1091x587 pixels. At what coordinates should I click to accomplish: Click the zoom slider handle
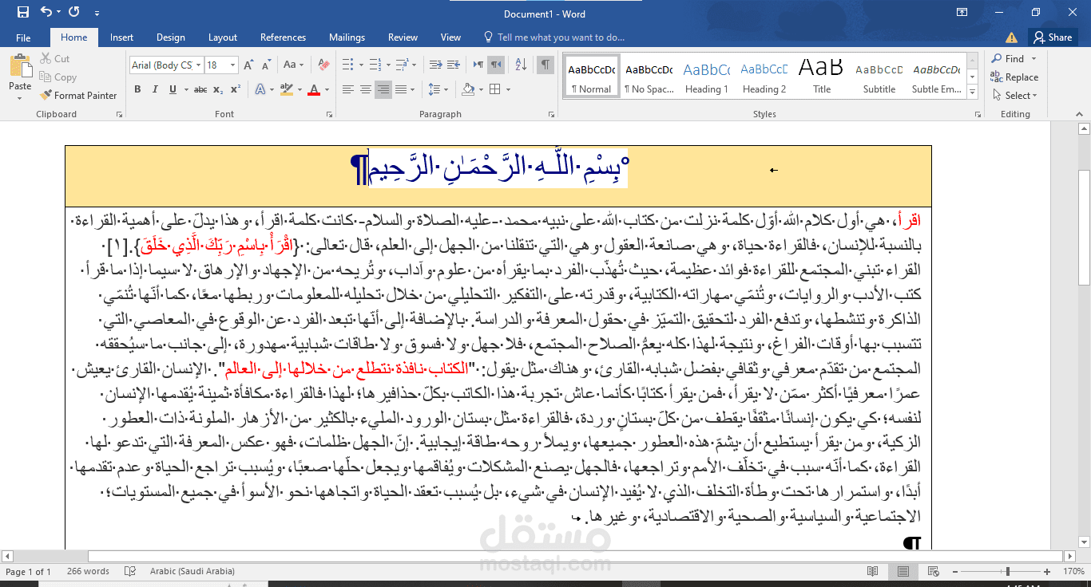1008,571
